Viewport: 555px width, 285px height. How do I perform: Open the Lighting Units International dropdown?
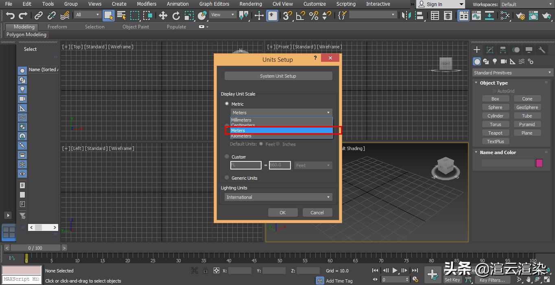tap(278, 197)
